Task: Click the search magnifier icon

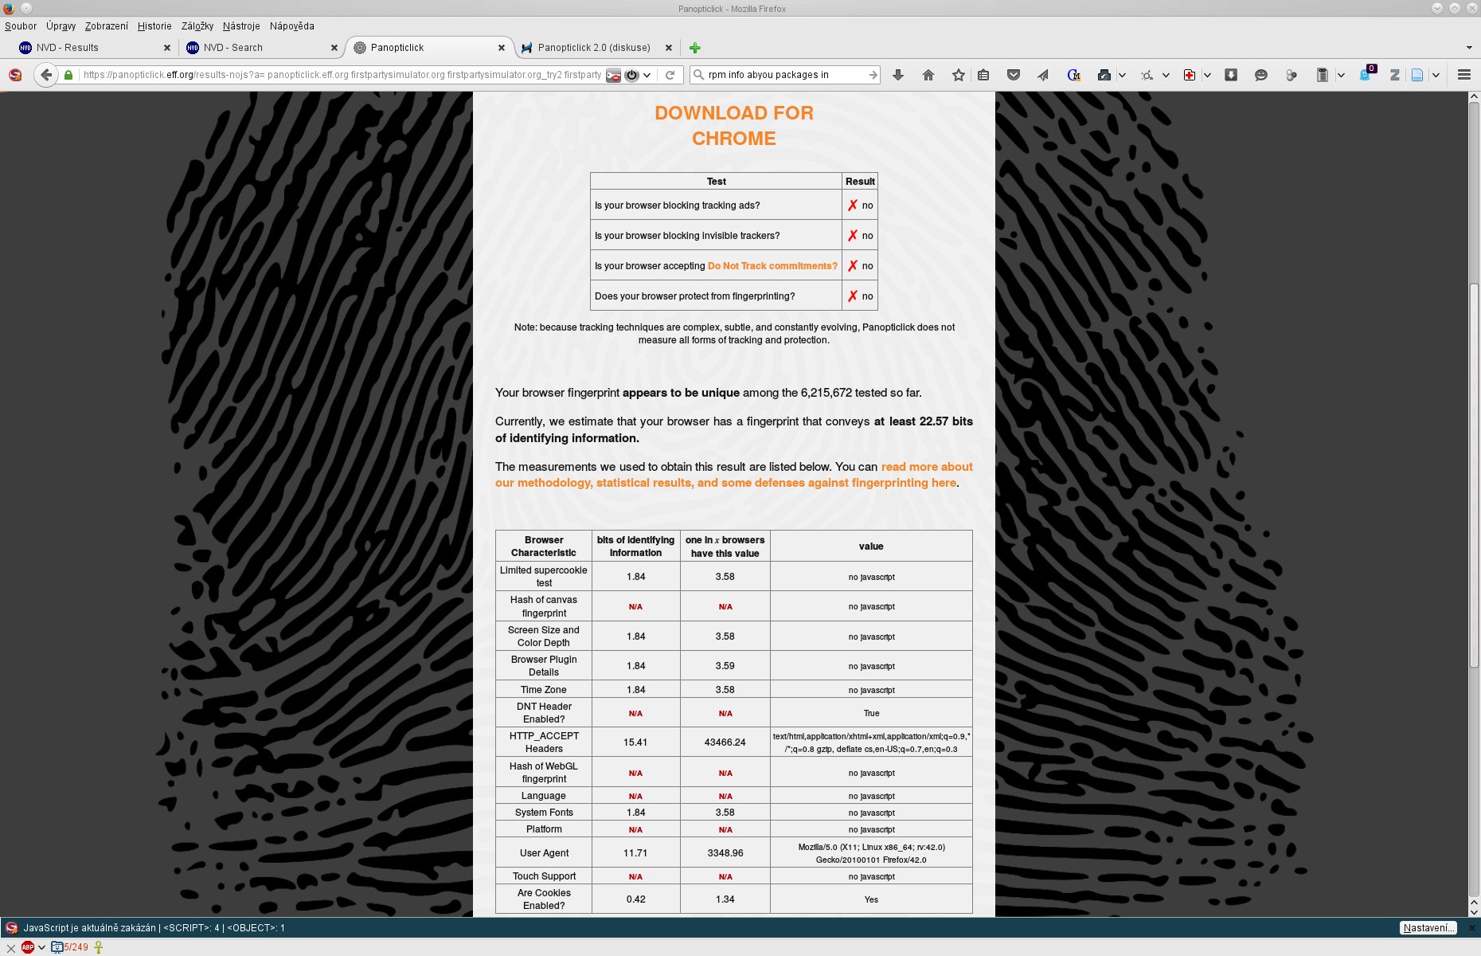Action: [x=698, y=75]
